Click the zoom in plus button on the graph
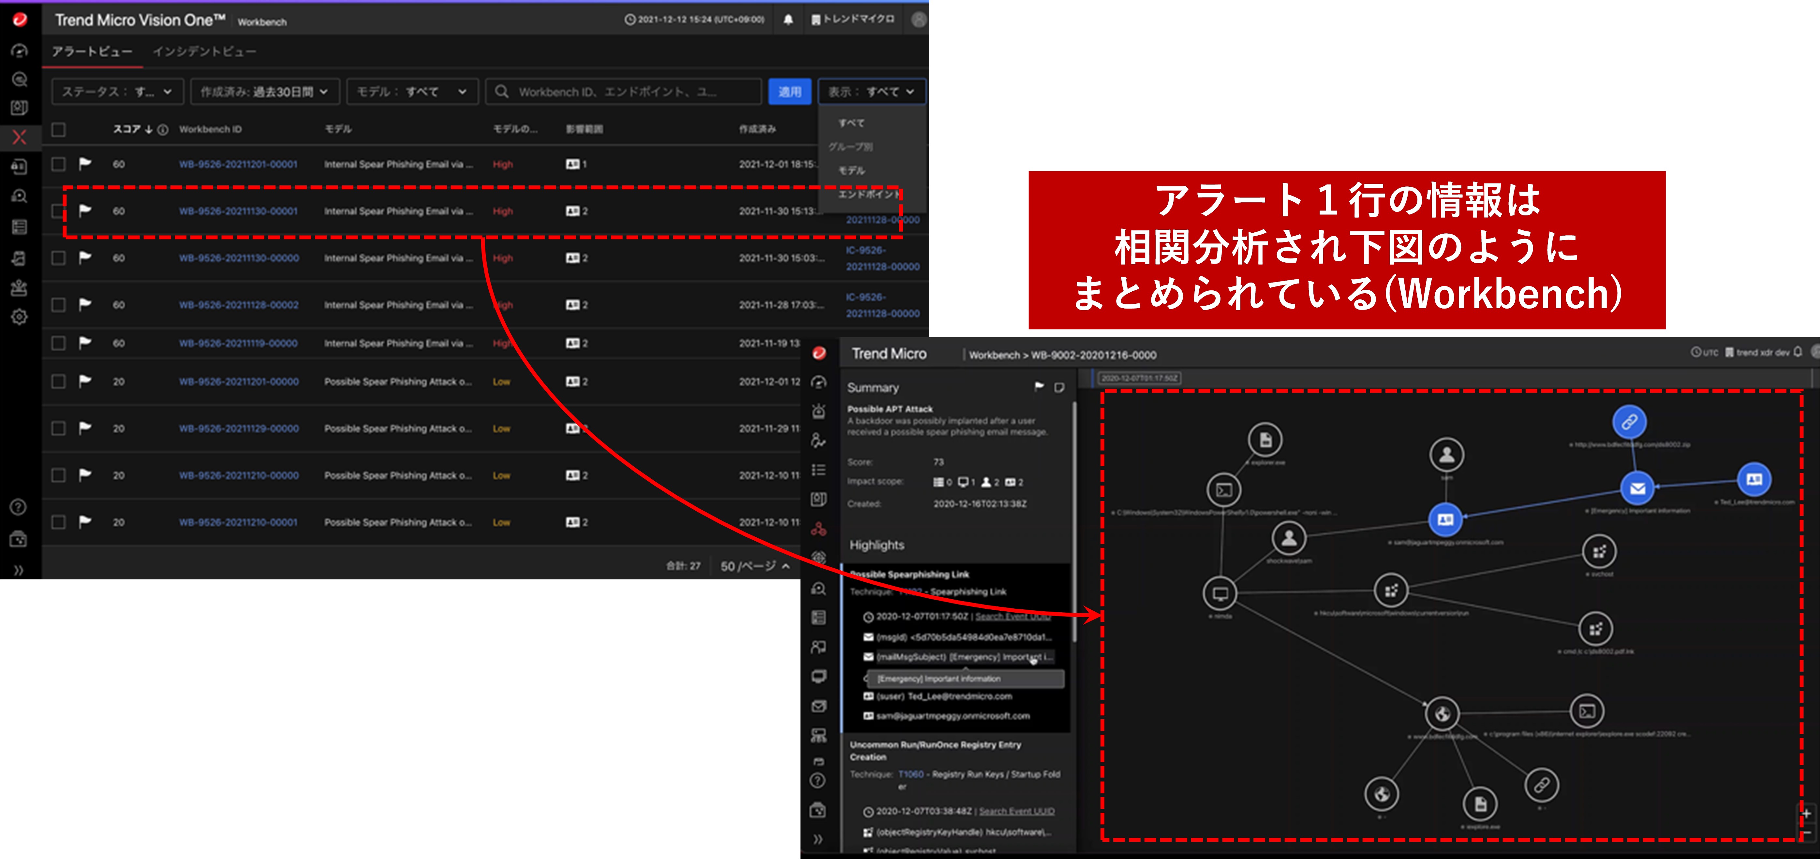 [1806, 814]
